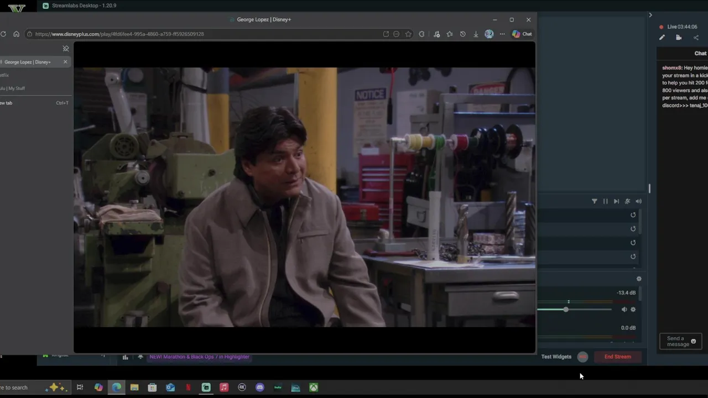Adjust the -13.4 dB volume slider
This screenshot has height=398, width=708.
[574, 310]
